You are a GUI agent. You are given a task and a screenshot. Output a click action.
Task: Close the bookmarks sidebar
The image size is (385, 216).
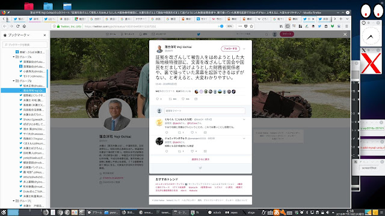click(45, 35)
